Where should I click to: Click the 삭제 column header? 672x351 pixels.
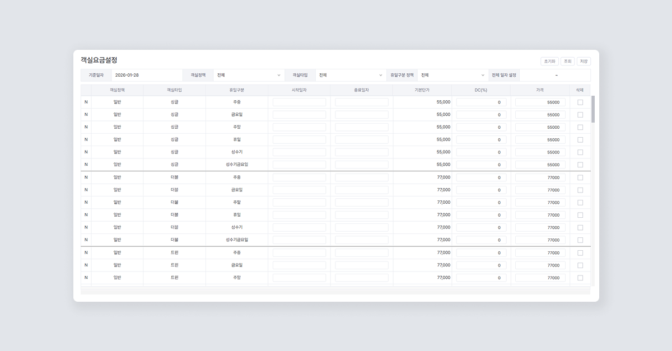580,90
